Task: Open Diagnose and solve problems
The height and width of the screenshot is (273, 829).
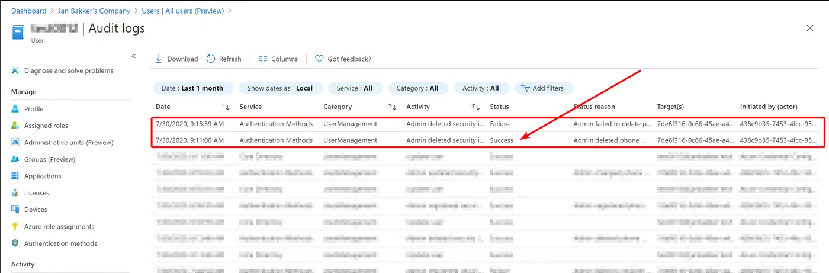Action: tap(69, 70)
